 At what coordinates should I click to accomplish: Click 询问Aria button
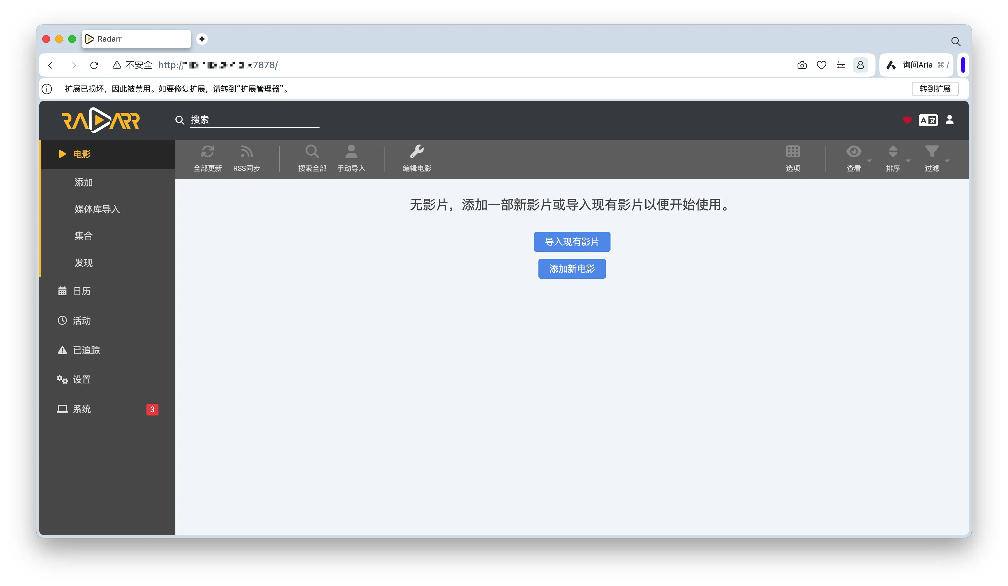(917, 65)
